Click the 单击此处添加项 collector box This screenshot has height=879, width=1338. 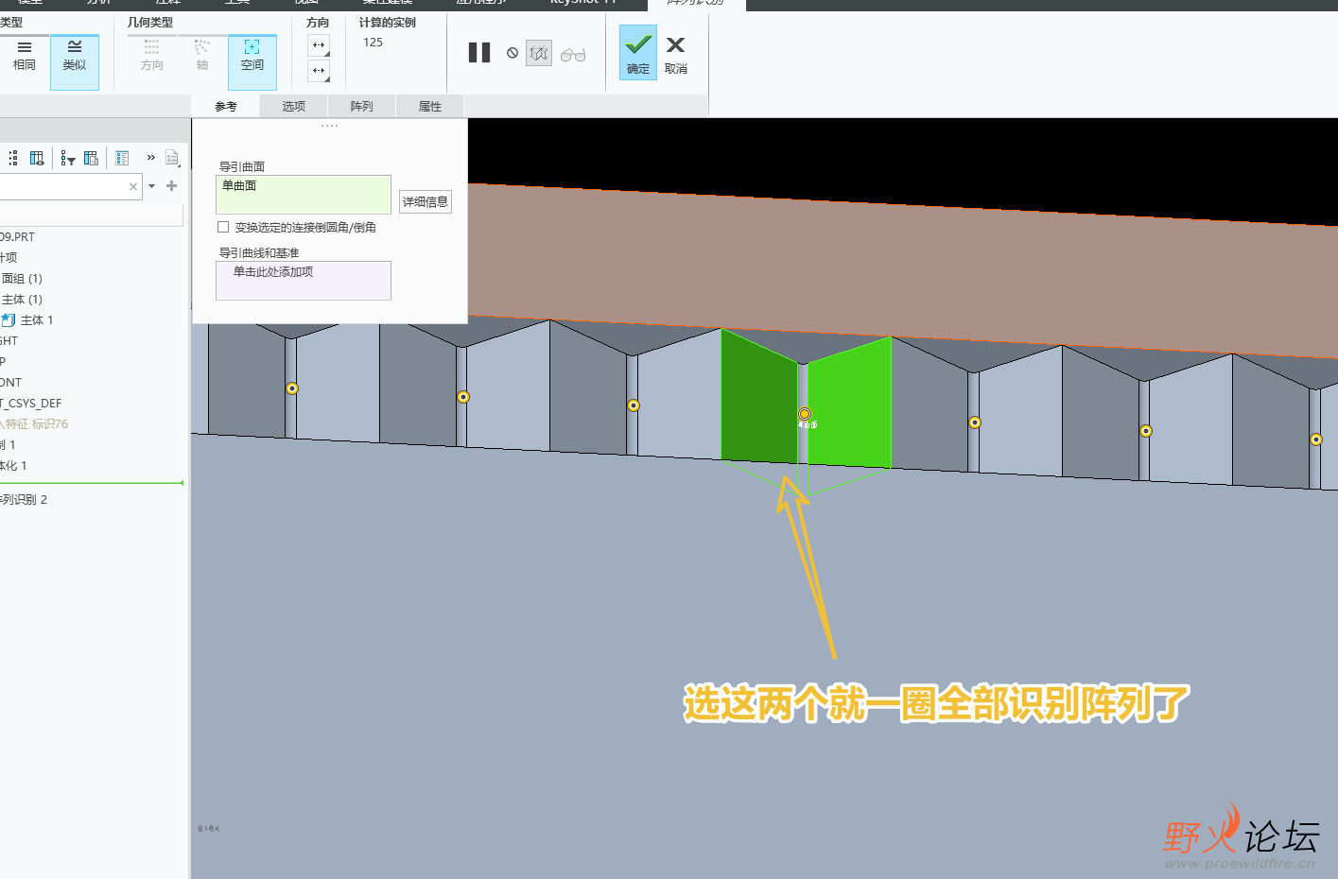pyautogui.click(x=304, y=281)
